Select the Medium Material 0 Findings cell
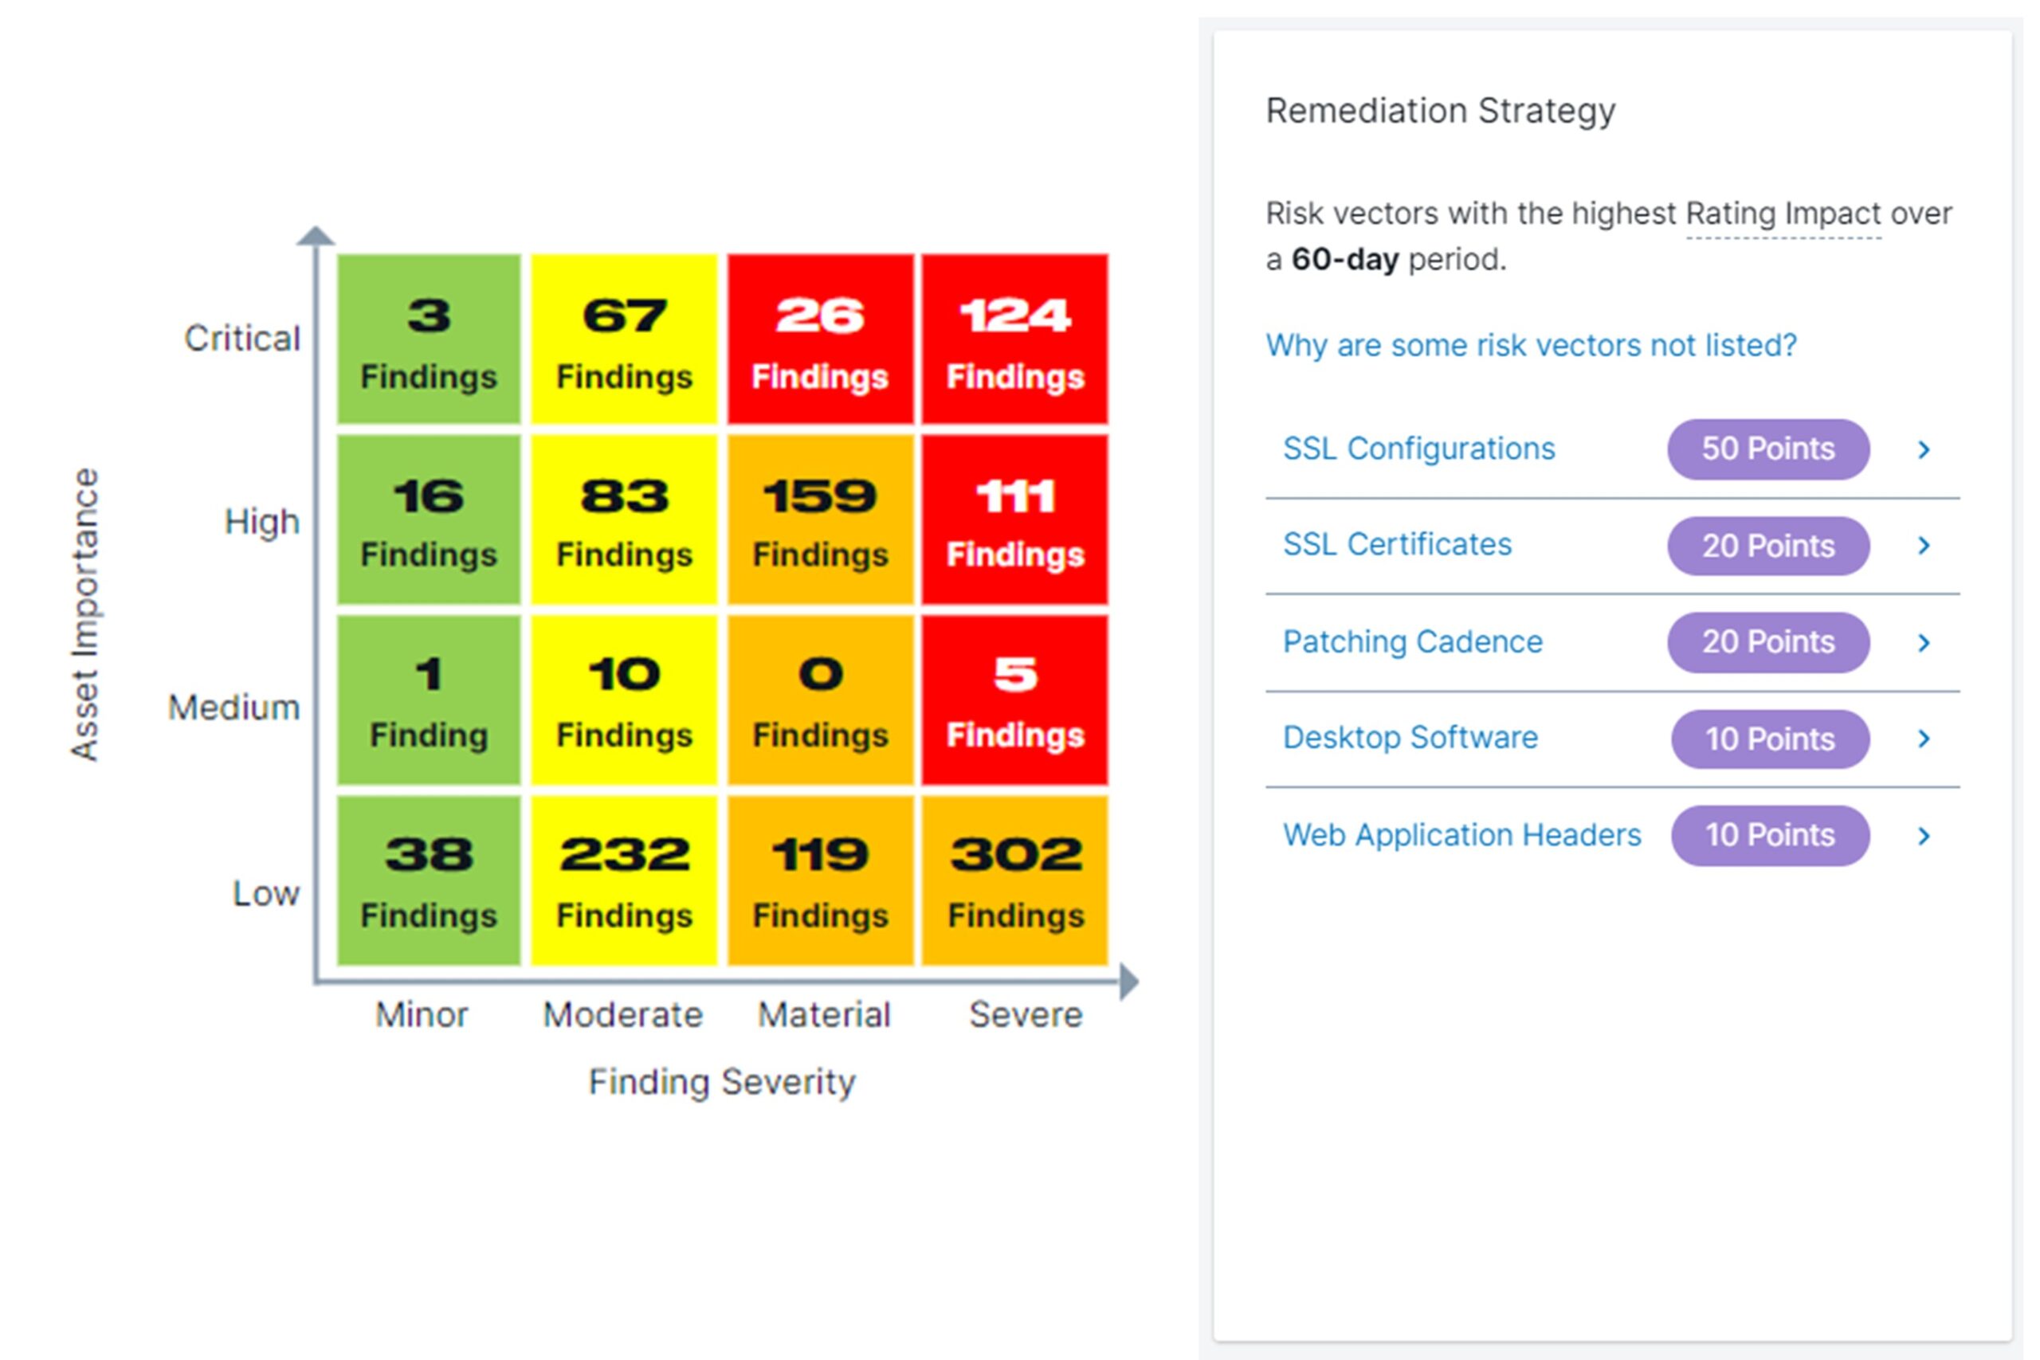The image size is (2040, 1360). click(x=820, y=701)
